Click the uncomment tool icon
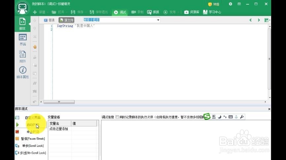The width and height of the screenshot is (286, 160). coord(35,91)
